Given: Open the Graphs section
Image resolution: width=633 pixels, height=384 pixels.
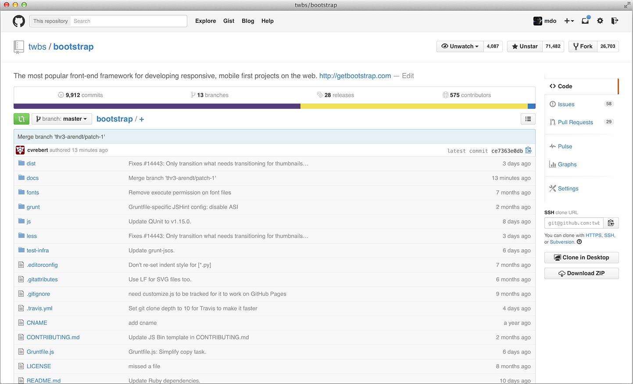Looking at the screenshot, I should [566, 164].
